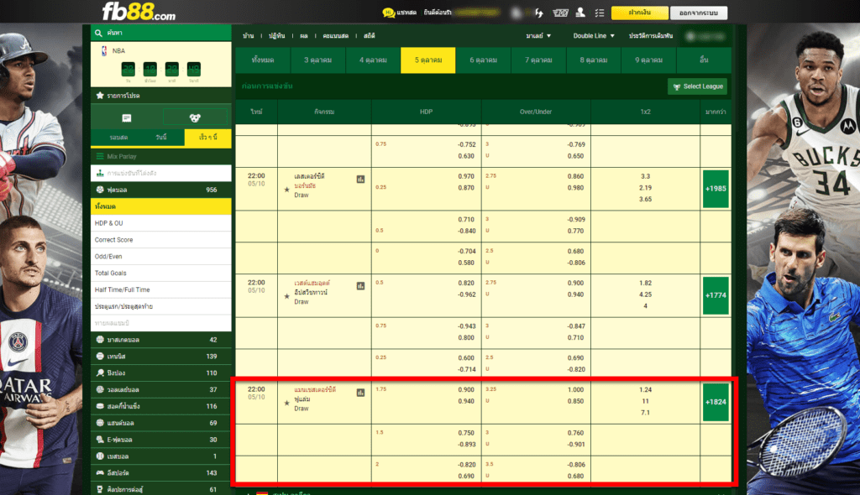Click the football icon with count 956

100,190
